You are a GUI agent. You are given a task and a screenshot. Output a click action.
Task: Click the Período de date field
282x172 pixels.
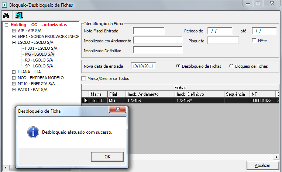[220, 31]
